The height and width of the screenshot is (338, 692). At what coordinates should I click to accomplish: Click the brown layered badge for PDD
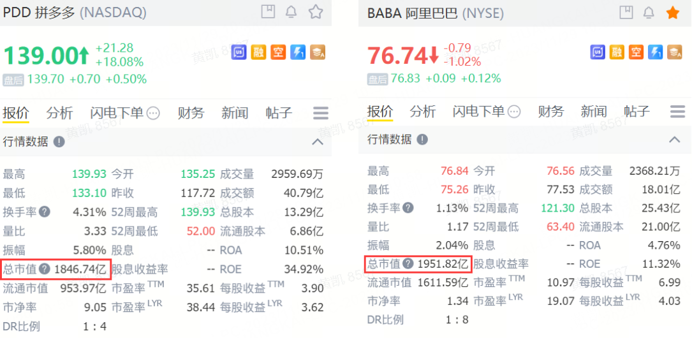click(318, 52)
